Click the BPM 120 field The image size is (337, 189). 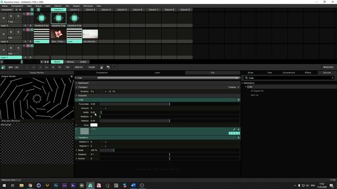(x=14, y=67)
